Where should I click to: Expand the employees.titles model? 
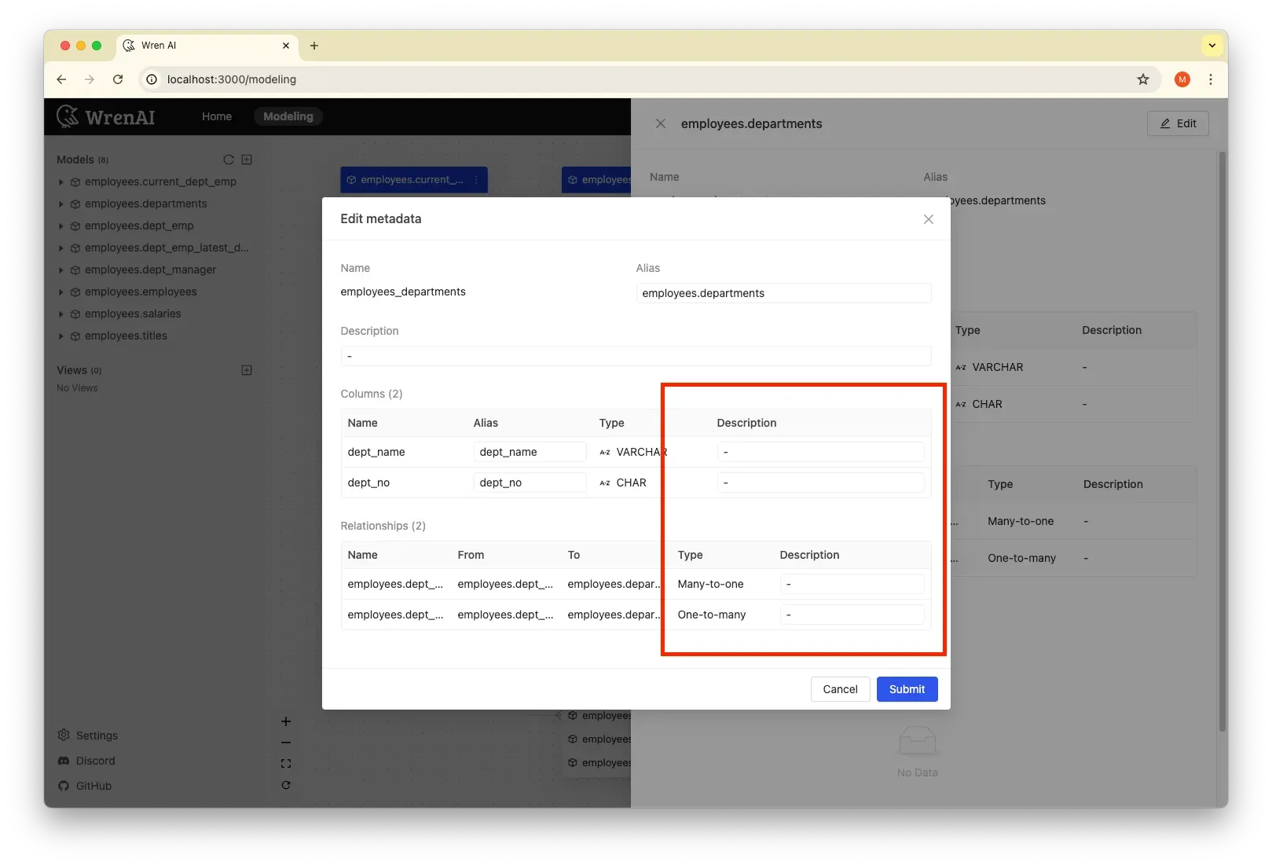pyautogui.click(x=61, y=336)
